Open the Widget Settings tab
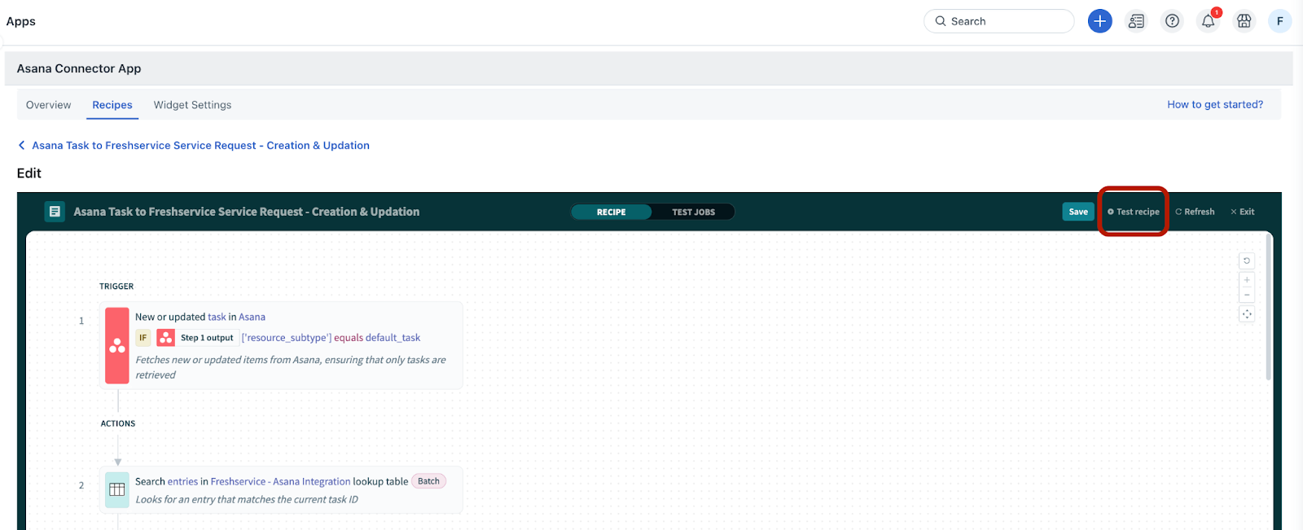1303x530 pixels. tap(192, 105)
